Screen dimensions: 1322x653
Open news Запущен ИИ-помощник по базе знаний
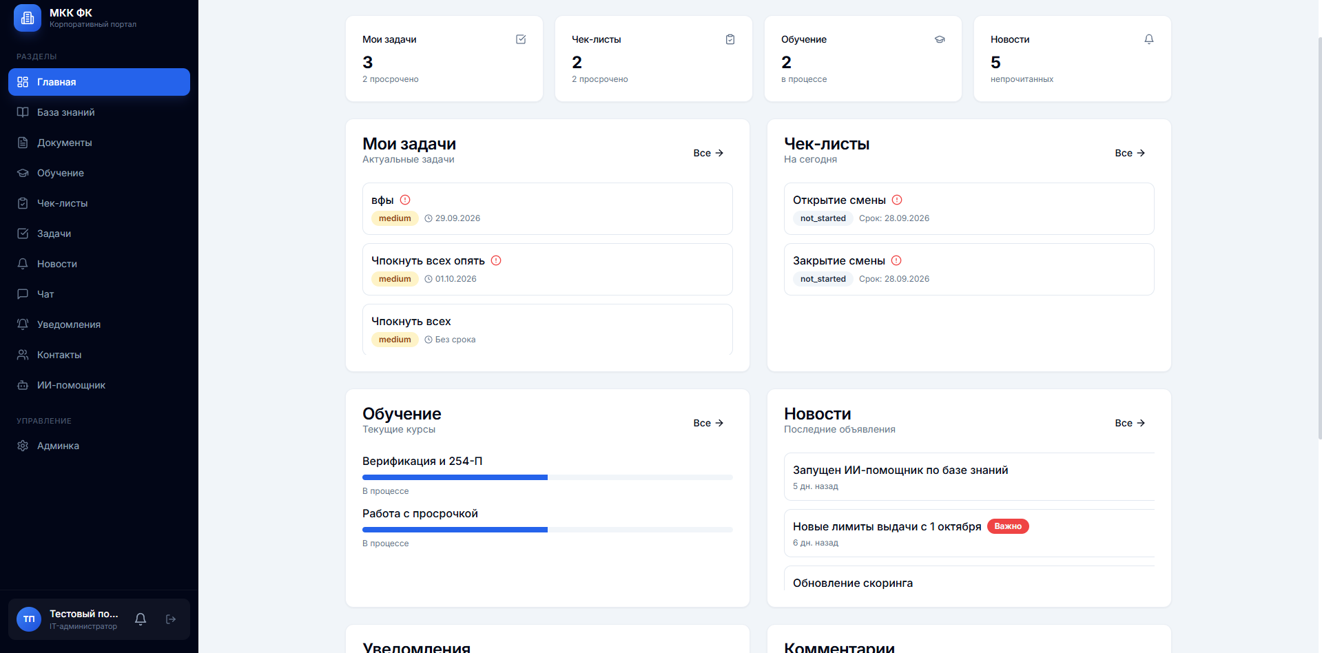[969, 477]
